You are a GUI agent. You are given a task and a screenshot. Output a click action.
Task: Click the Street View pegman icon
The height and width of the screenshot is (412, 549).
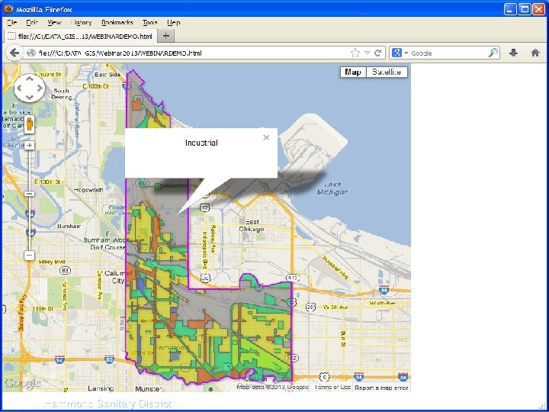29,124
